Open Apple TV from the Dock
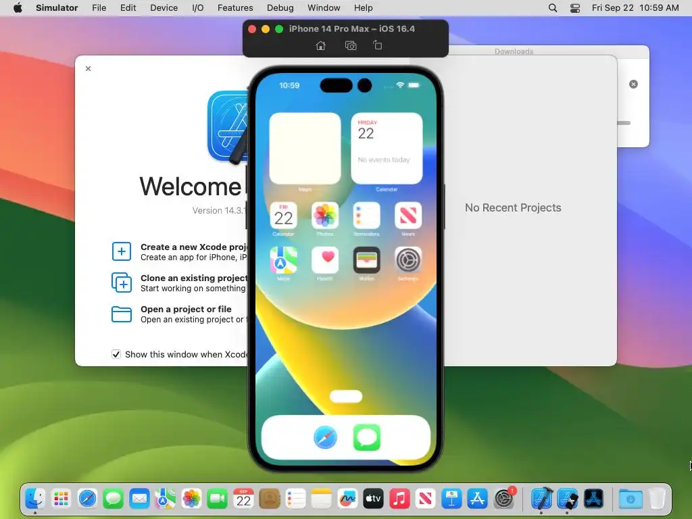Image resolution: width=692 pixels, height=519 pixels. click(x=373, y=499)
